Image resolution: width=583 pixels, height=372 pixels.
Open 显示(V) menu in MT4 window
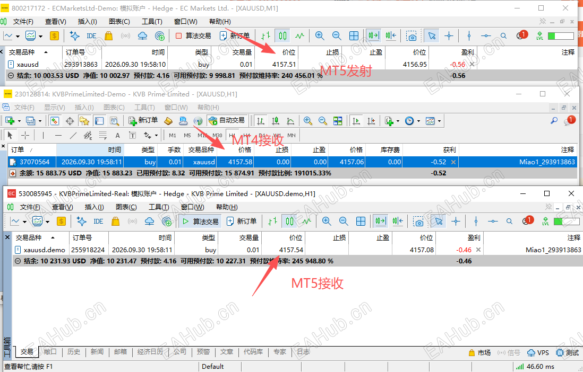click(x=55, y=108)
